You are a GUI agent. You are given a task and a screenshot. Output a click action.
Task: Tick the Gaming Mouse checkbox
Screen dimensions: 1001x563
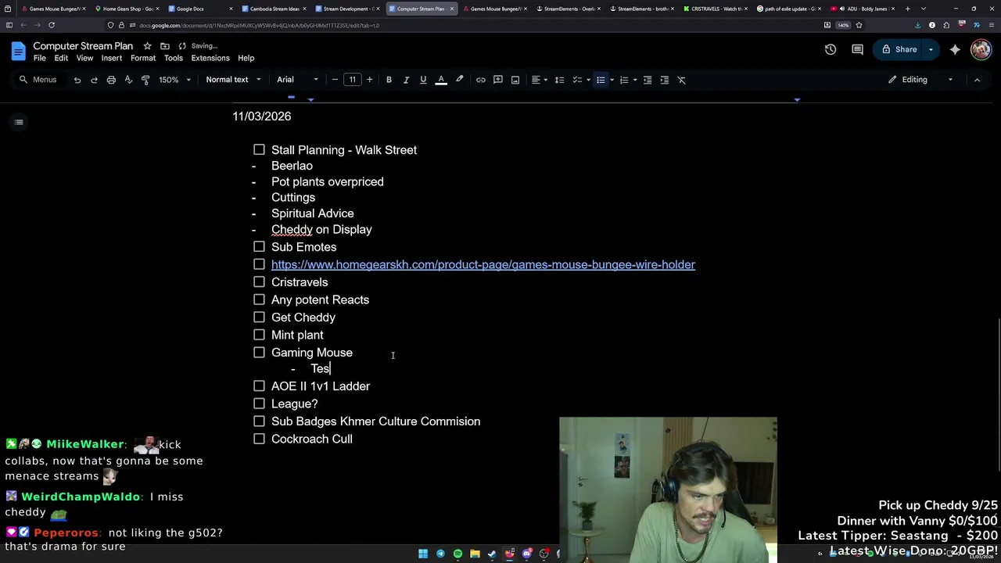pos(259,352)
